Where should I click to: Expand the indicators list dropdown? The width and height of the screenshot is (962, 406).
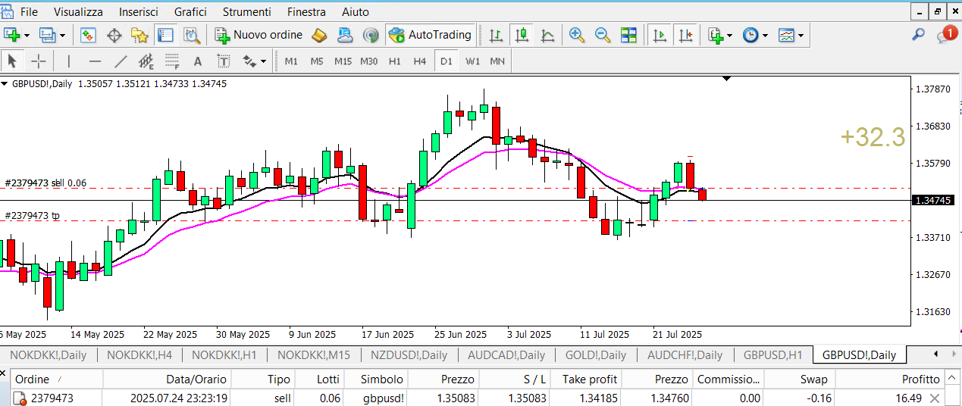[729, 36]
